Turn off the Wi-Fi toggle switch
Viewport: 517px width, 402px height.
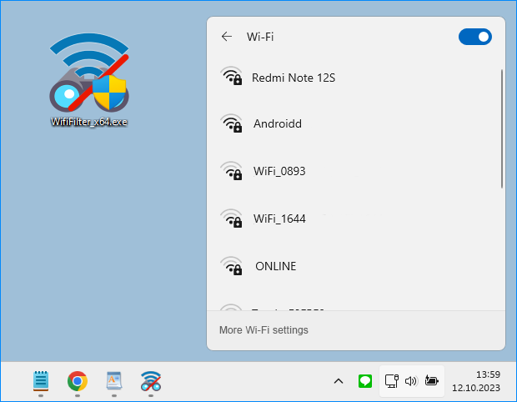coord(475,37)
